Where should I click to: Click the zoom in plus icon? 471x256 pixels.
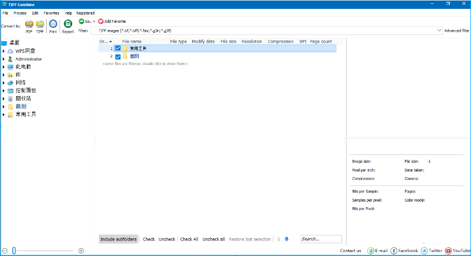[x=81, y=250]
